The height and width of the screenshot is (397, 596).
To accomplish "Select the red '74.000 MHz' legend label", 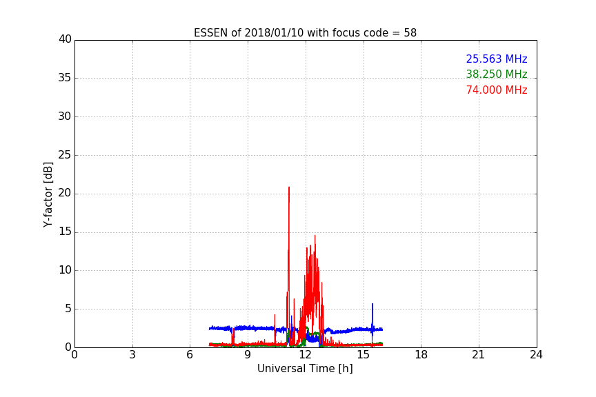I will point(497,90).
